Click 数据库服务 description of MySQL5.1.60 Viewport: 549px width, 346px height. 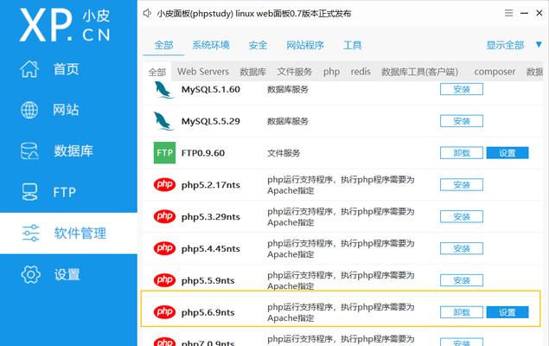[x=287, y=90]
